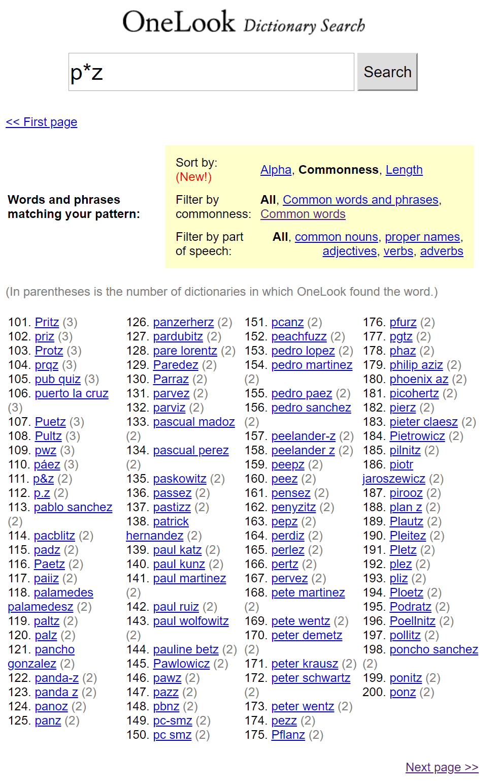Filter results to adverbs

[442, 251]
